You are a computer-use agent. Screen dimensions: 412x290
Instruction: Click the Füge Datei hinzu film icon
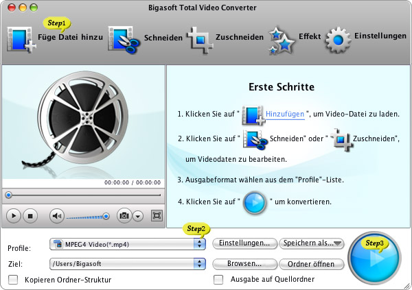point(21,40)
